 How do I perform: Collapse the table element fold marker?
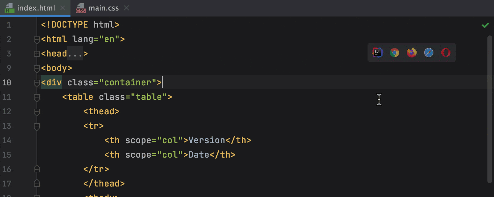[x=37, y=97]
